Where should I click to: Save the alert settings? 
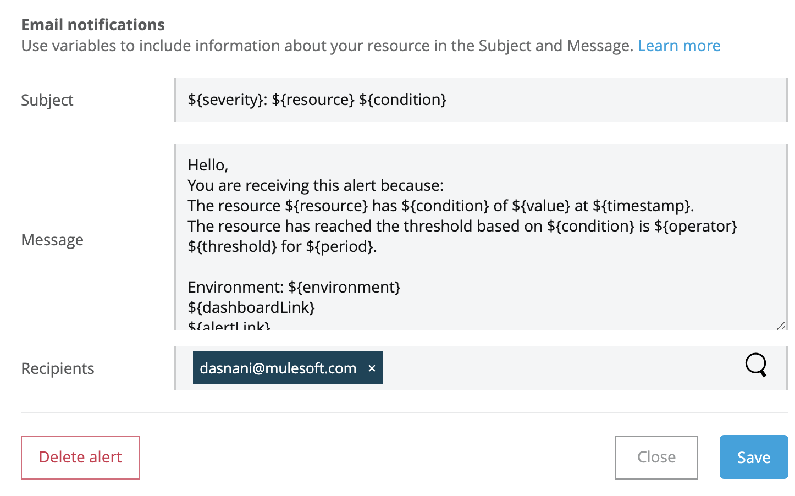pyautogui.click(x=754, y=457)
